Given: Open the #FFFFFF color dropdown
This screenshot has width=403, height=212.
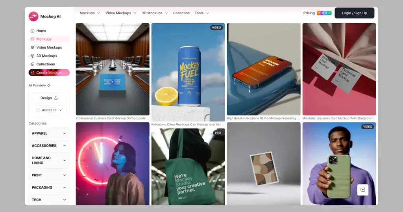Looking at the screenshot, I should 49,110.
